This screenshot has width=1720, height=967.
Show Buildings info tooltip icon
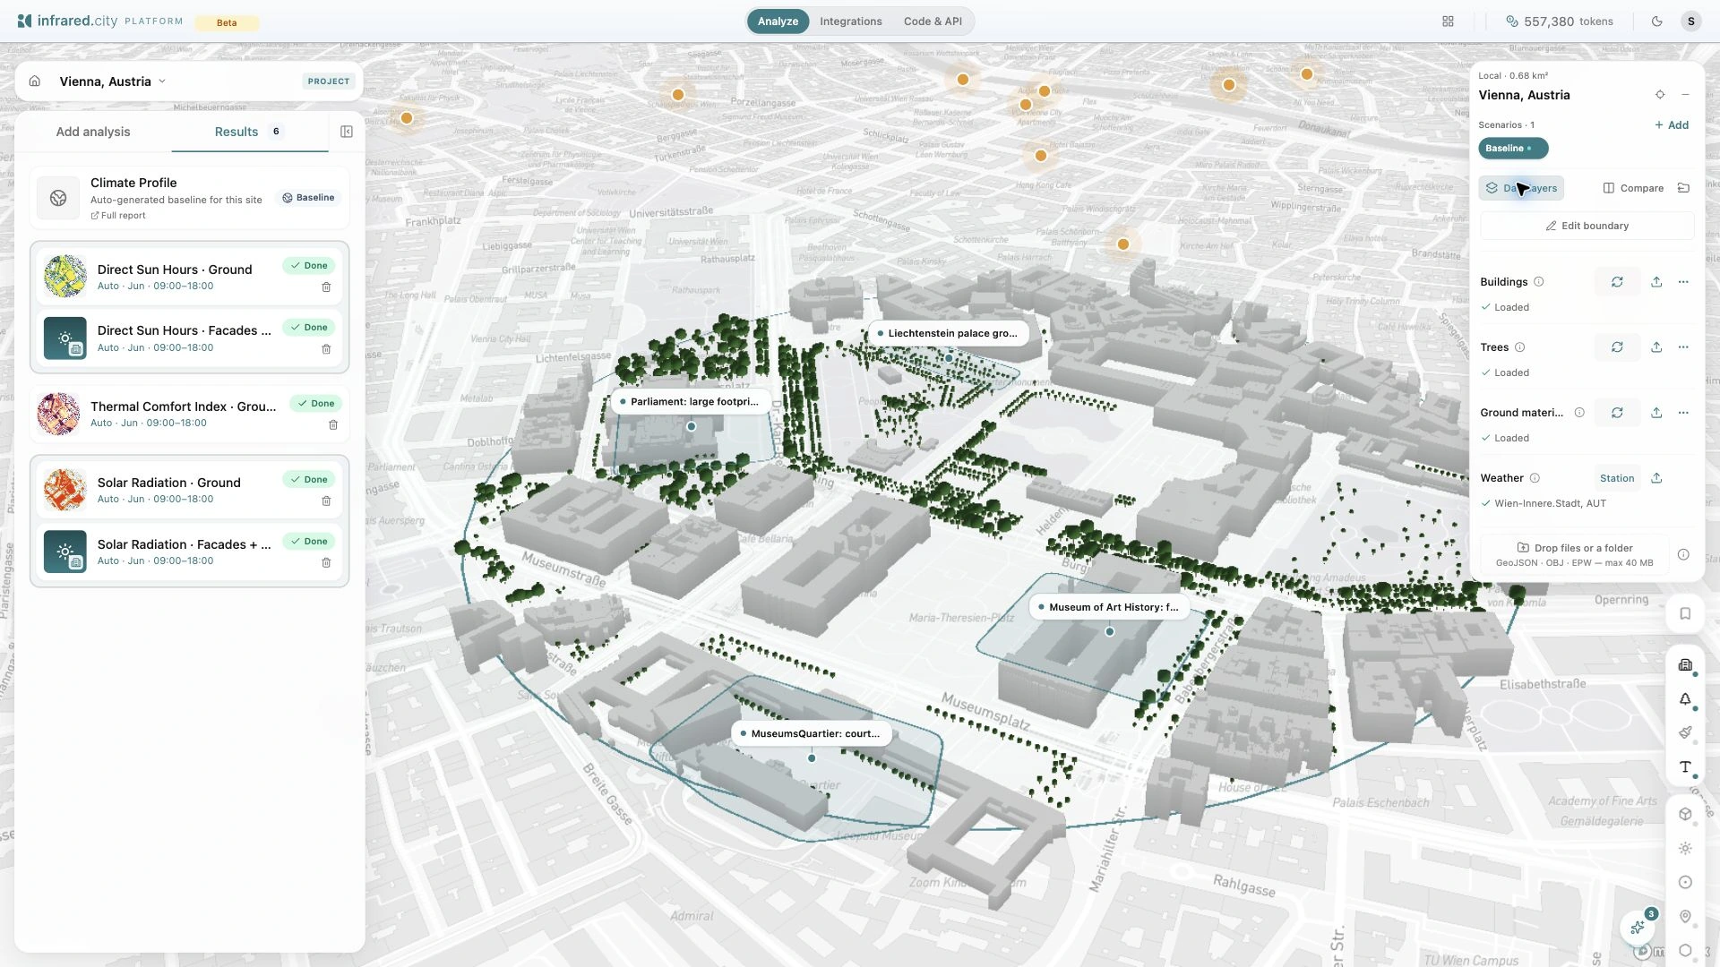(1538, 282)
